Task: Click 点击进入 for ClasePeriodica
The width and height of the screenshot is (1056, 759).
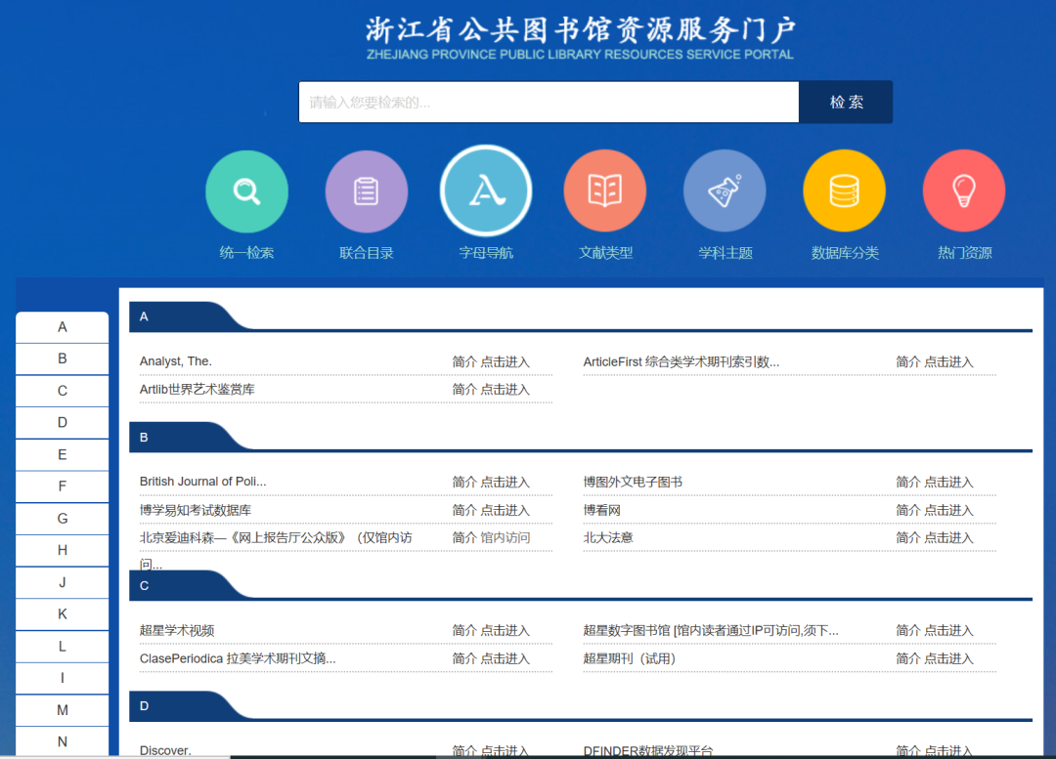Action: pyautogui.click(x=506, y=658)
